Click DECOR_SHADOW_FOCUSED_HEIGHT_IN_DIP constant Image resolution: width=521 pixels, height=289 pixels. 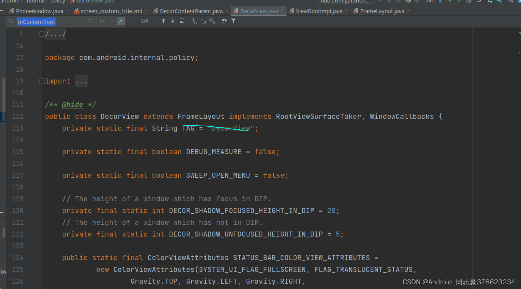coord(242,211)
